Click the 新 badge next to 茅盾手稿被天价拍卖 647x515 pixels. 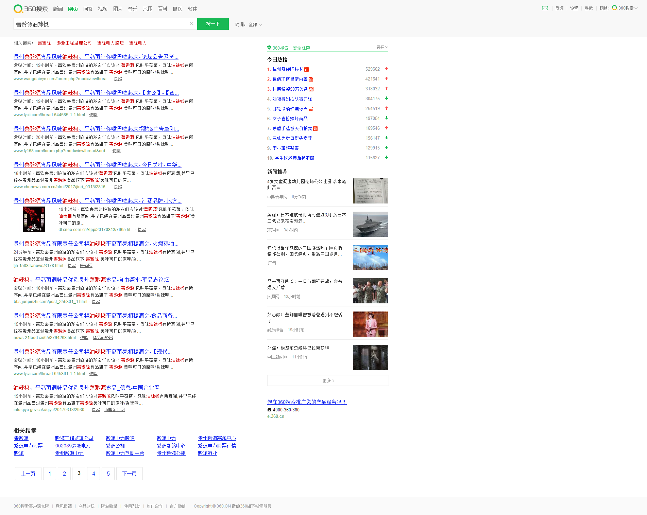[315, 128]
